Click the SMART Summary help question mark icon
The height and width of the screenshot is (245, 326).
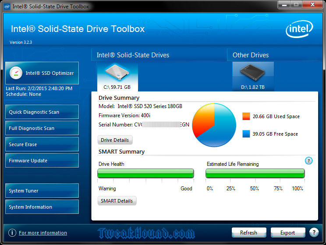point(309,161)
